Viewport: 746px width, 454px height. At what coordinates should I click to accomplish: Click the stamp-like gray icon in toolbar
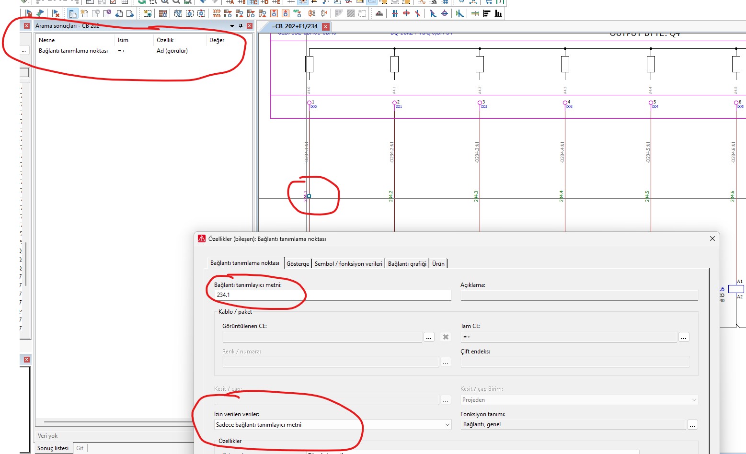(x=379, y=13)
